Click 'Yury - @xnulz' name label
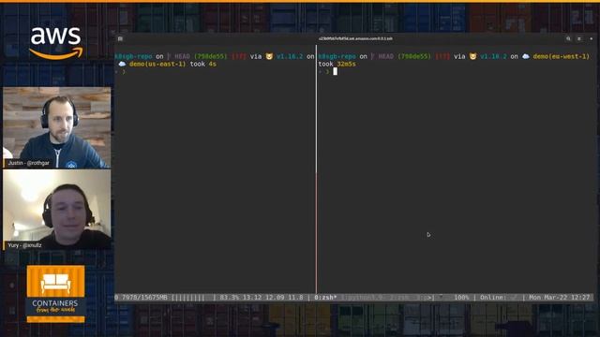Viewport: 600px width, 337px height. pos(24,245)
